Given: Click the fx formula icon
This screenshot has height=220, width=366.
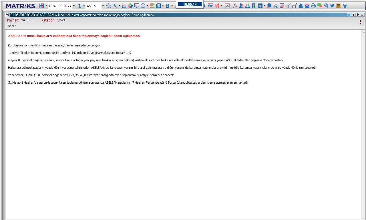Looking at the screenshot, I should [x=235, y=6].
